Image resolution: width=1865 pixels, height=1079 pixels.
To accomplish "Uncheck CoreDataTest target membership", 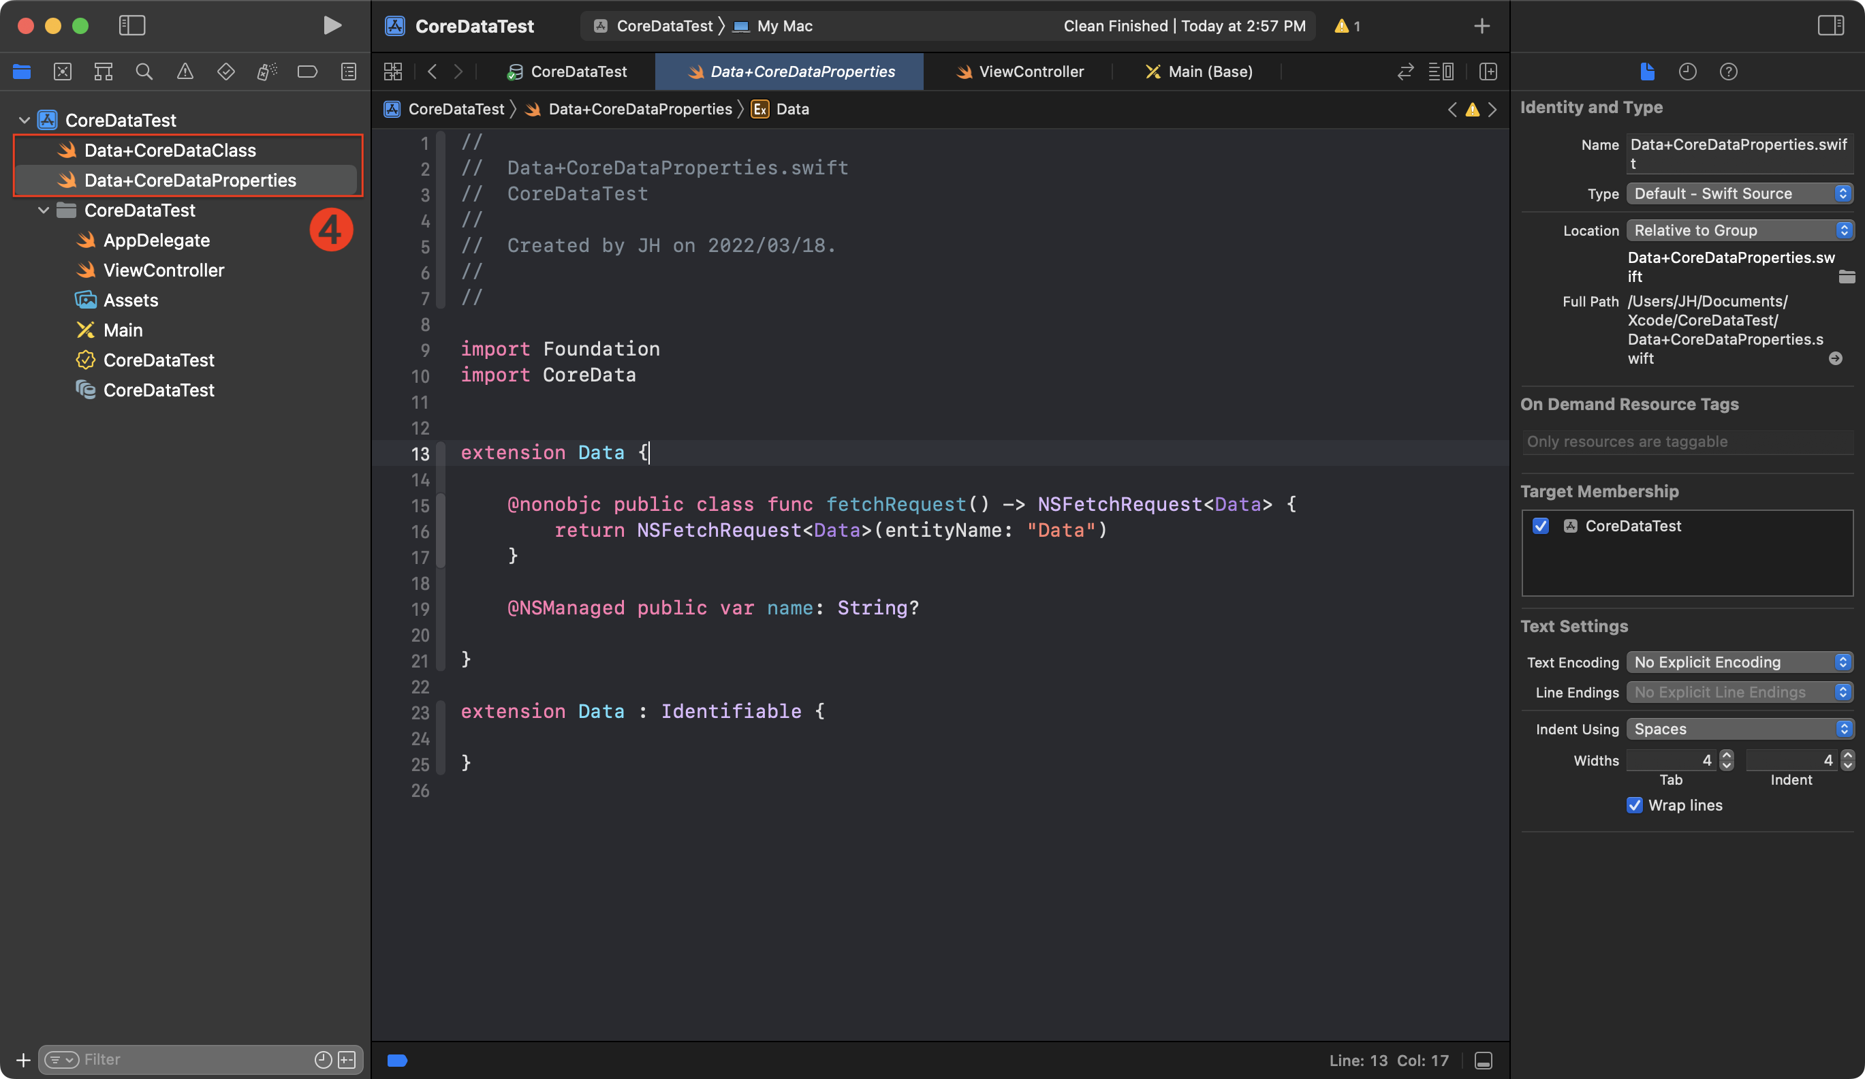I will [1541, 526].
